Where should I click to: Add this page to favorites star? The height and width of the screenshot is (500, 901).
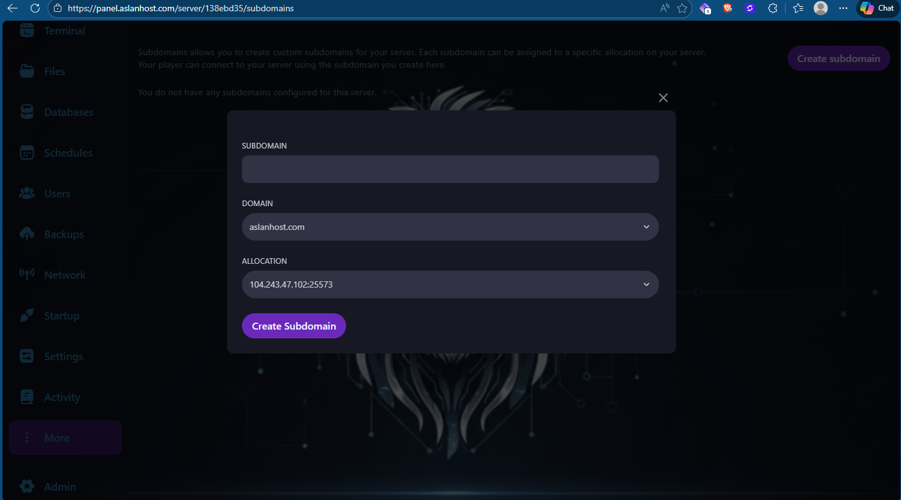(x=682, y=8)
